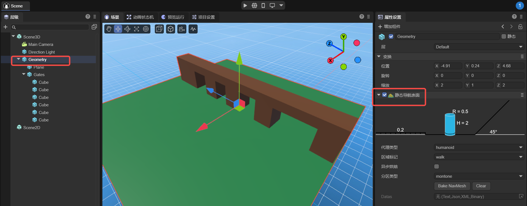The height and width of the screenshot is (206, 527).
Task: Open the performance stats waveform icon
Action: [193, 29]
